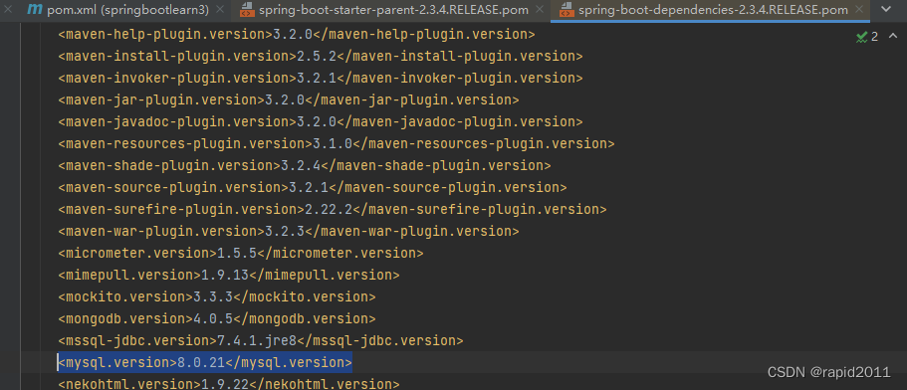Click maven-shade-plugin.version 3.2.4 line

click(x=305, y=166)
